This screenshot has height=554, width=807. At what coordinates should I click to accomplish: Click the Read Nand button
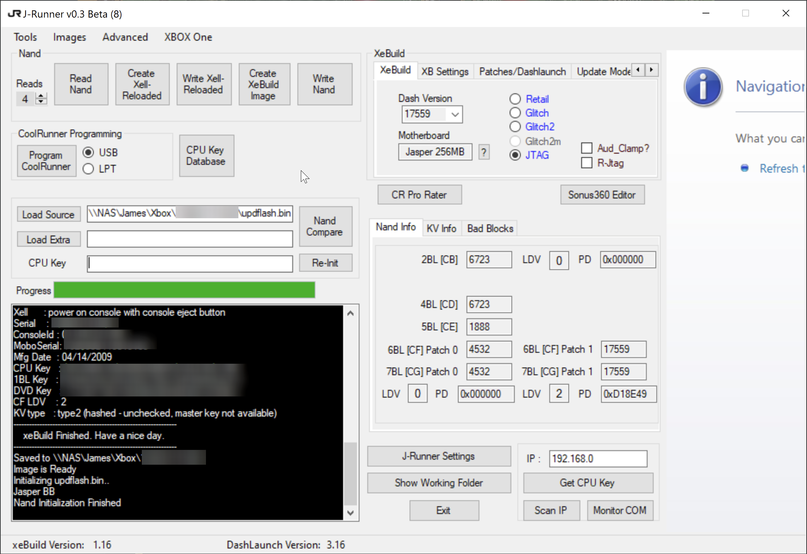click(x=81, y=84)
